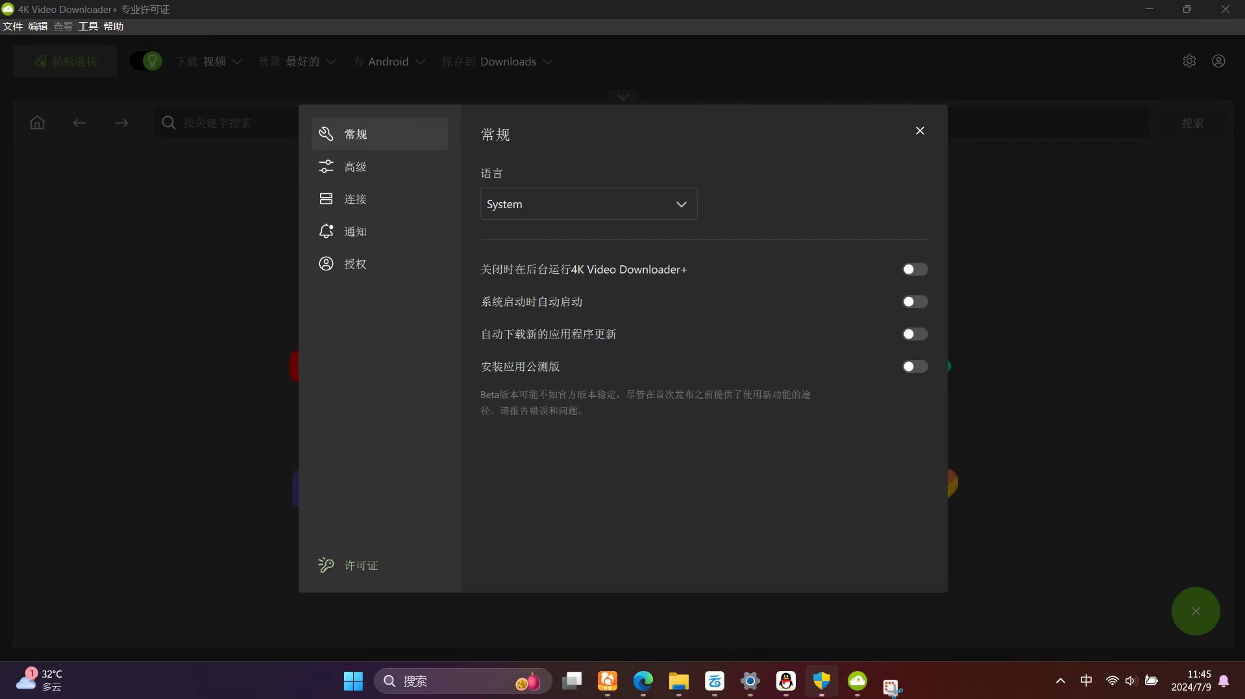Open the System language dropdown
The width and height of the screenshot is (1245, 699).
pyautogui.click(x=587, y=204)
